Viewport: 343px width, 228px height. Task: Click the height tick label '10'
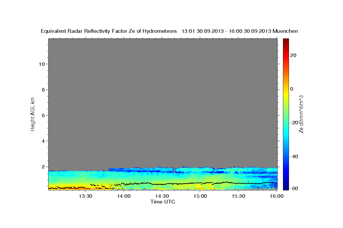coord(42,64)
